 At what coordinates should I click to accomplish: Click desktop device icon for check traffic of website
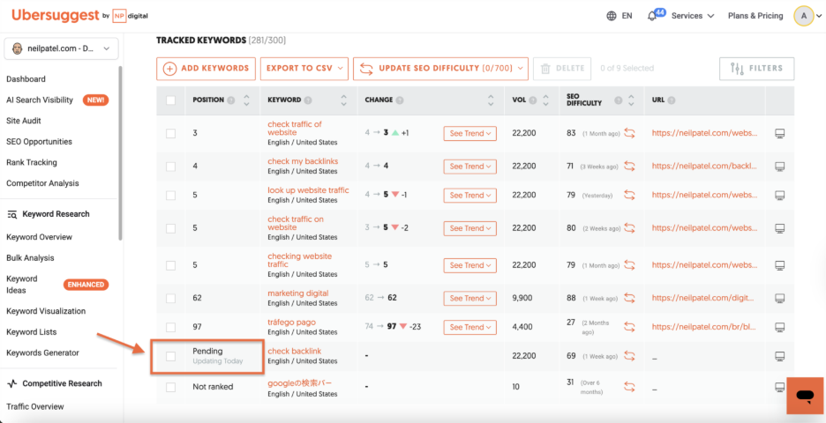click(x=780, y=134)
